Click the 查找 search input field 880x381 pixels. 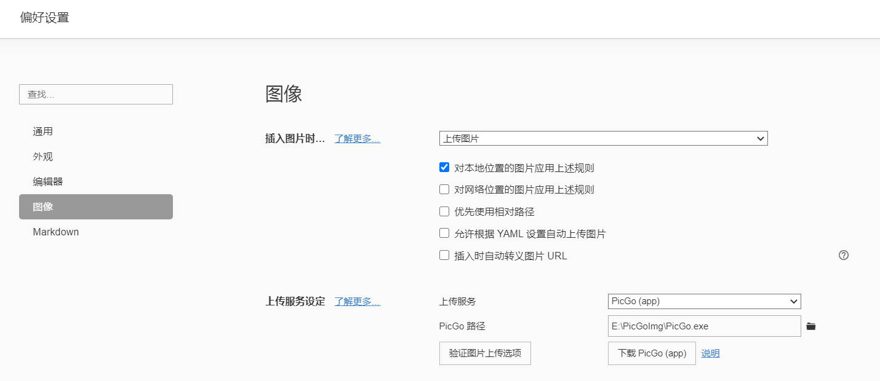[95, 95]
